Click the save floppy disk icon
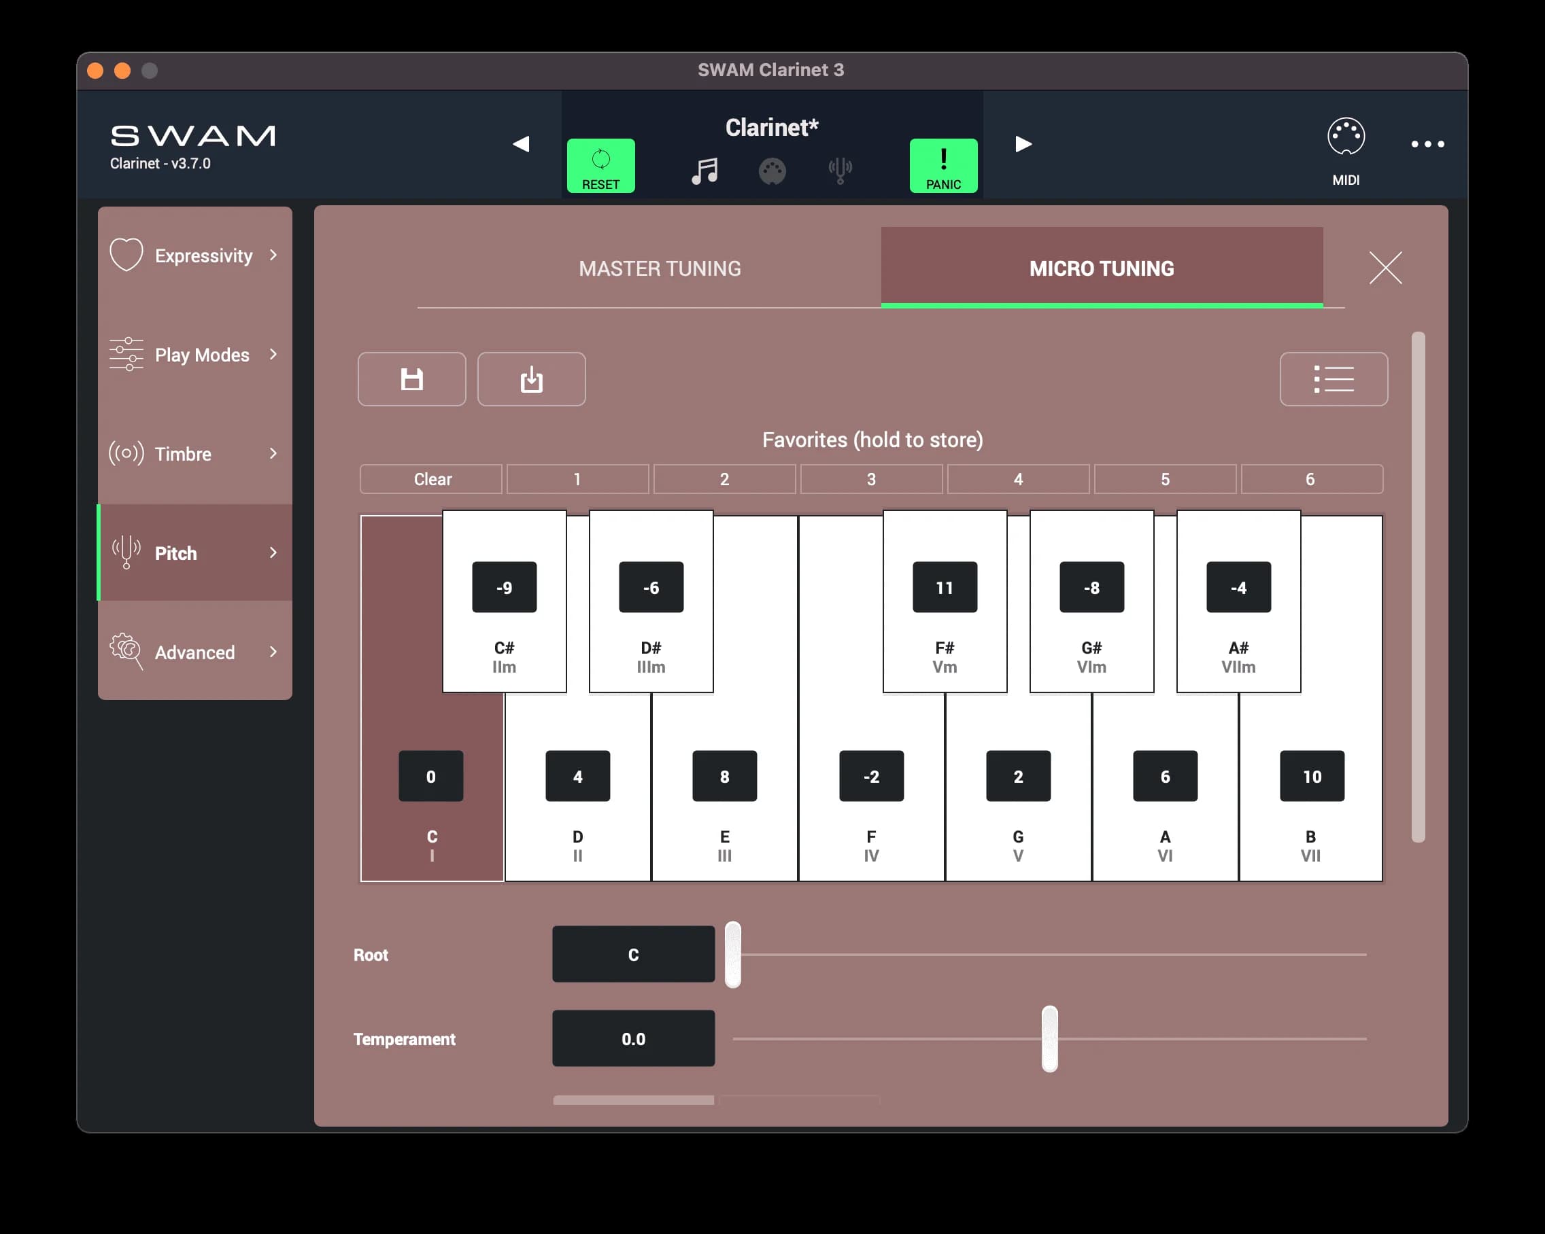 tap(411, 379)
